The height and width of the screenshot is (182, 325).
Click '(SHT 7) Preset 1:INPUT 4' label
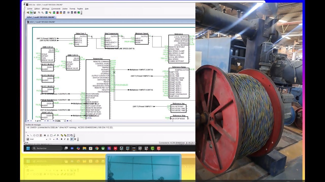tap(141, 76)
